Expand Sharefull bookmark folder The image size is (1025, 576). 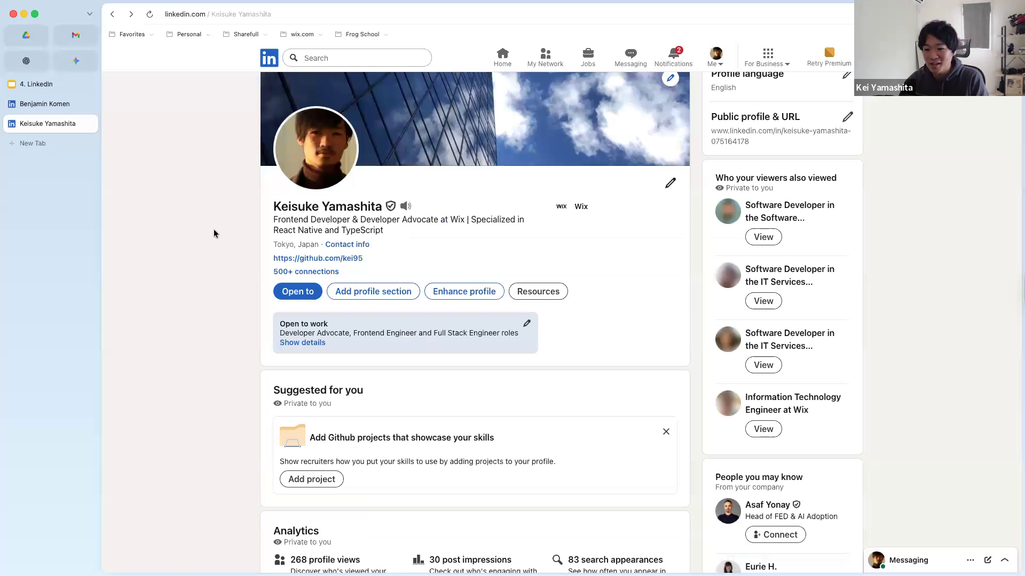[x=246, y=34]
